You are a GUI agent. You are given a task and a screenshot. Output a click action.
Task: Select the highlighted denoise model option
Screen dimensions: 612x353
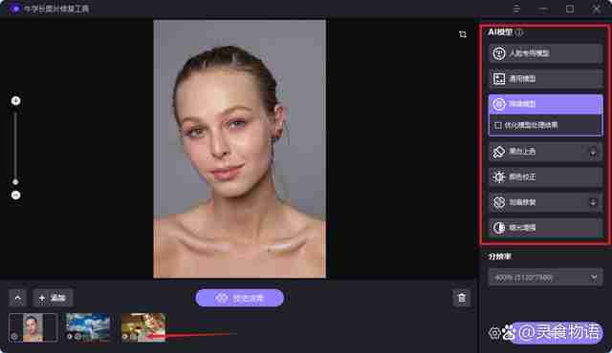(x=545, y=104)
